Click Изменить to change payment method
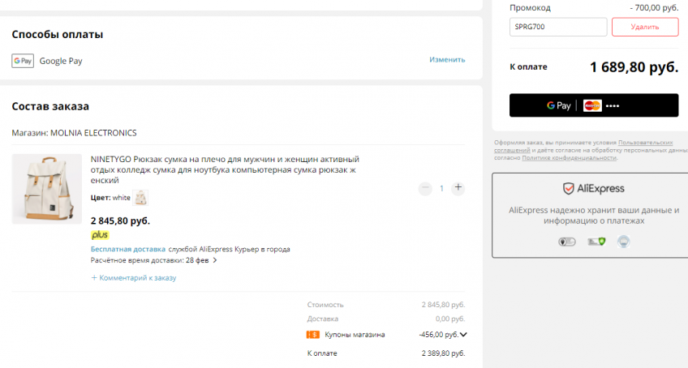 point(447,60)
